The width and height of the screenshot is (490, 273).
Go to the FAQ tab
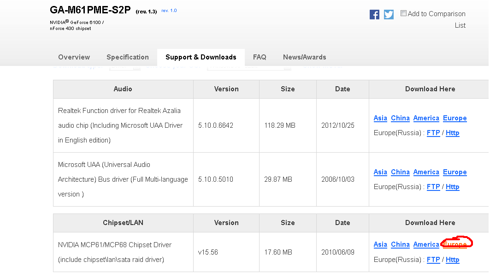tap(260, 57)
